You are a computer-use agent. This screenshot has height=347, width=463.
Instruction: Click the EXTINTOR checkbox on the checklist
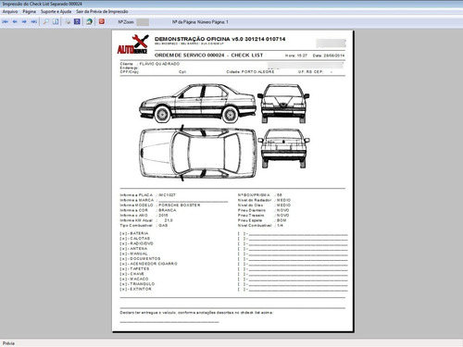click(x=123, y=290)
